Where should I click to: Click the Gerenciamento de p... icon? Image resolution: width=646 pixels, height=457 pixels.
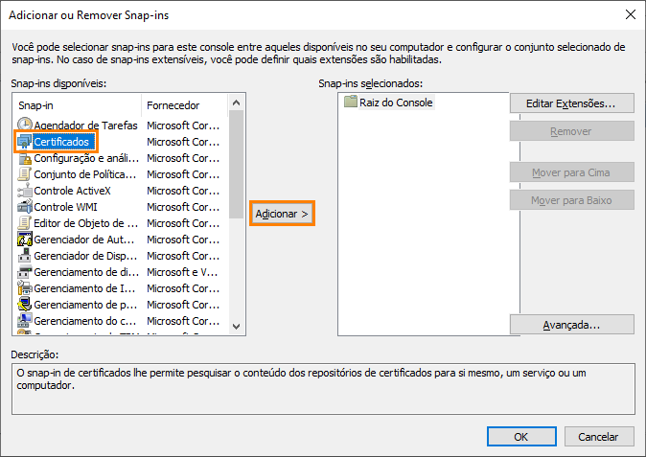click(x=25, y=305)
